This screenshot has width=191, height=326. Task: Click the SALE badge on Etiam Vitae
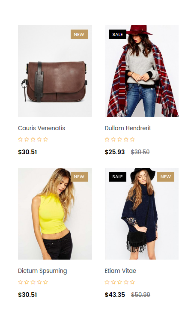118,177
